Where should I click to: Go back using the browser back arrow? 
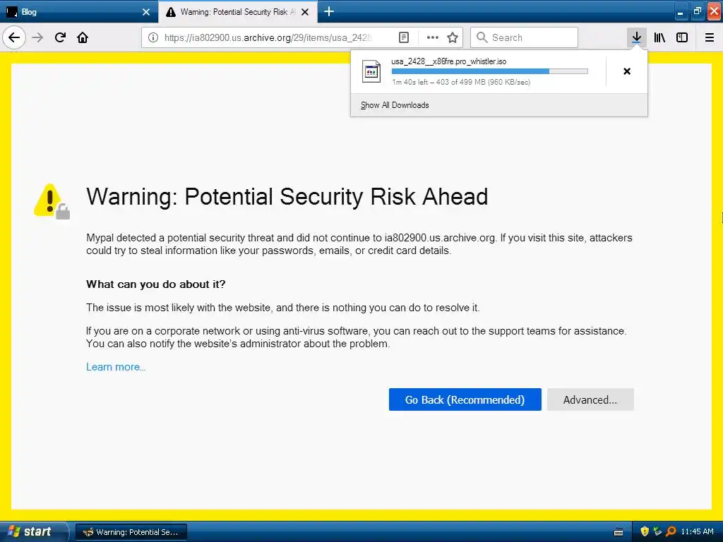point(14,37)
